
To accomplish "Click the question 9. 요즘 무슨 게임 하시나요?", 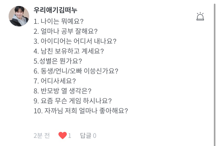I will [x=73, y=101].
